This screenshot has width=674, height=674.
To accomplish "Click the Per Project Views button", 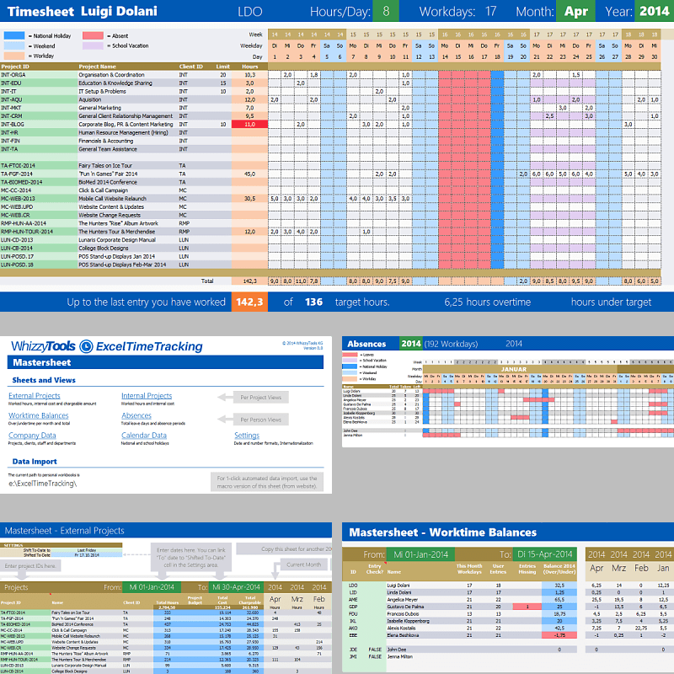I will tap(259, 397).
